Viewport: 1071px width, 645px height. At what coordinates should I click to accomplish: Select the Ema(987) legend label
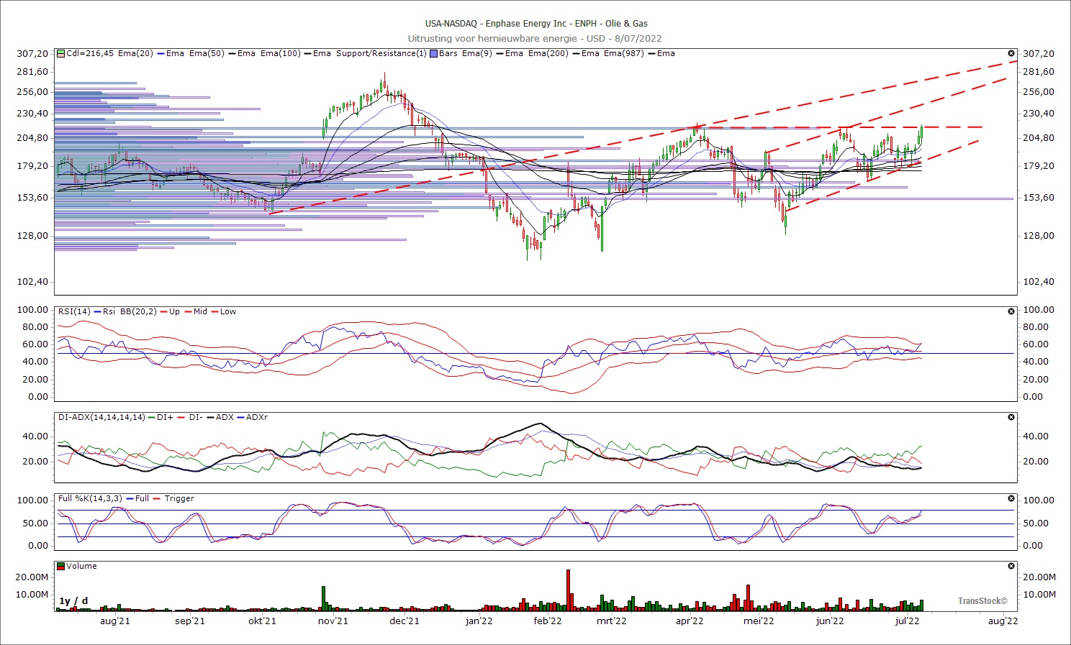point(624,53)
